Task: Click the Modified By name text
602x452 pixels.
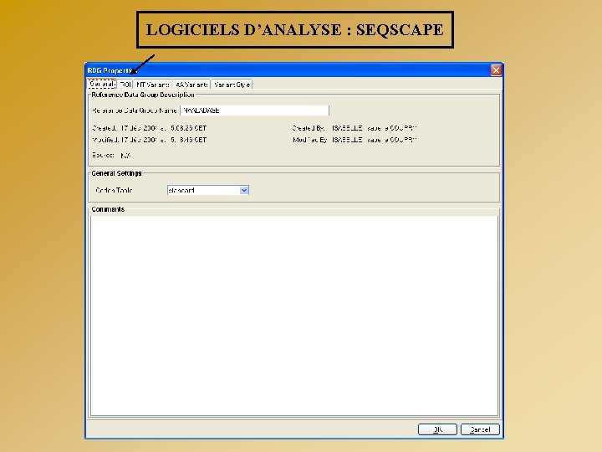Action: point(375,140)
